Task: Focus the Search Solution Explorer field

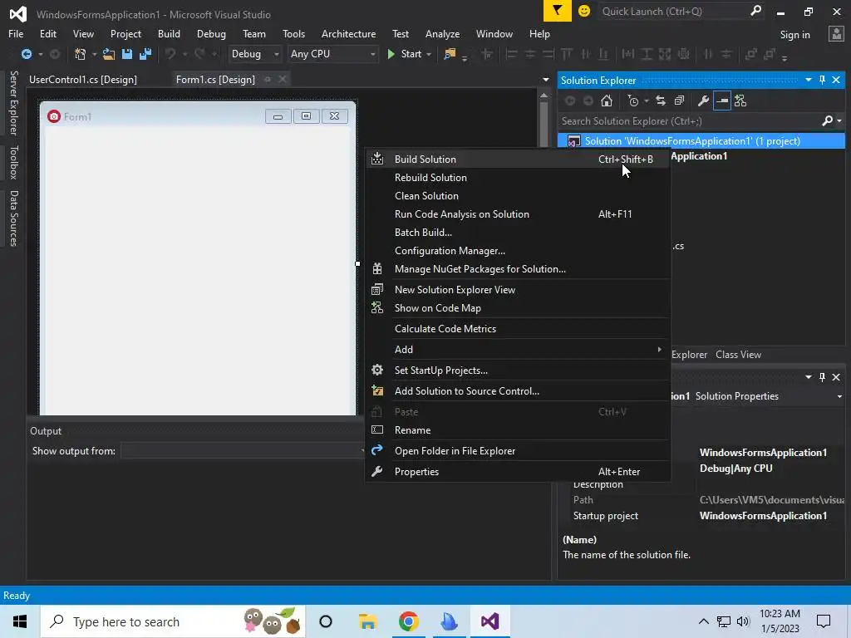Action: 689,121
